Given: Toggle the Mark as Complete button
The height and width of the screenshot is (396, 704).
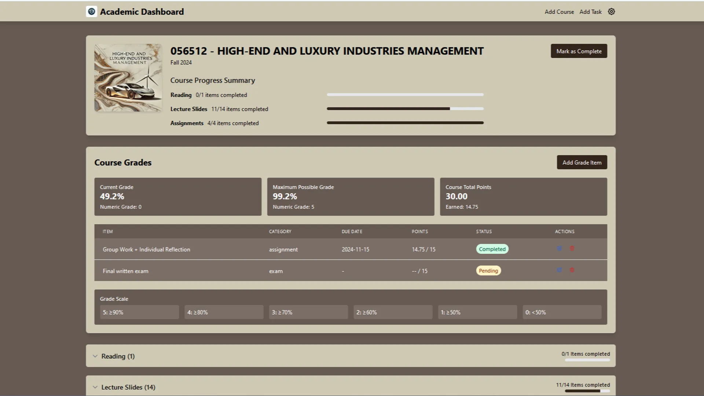Looking at the screenshot, I should click(579, 51).
